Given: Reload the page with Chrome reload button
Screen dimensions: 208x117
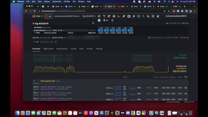Looking at the screenshot, I should pos(34,11).
